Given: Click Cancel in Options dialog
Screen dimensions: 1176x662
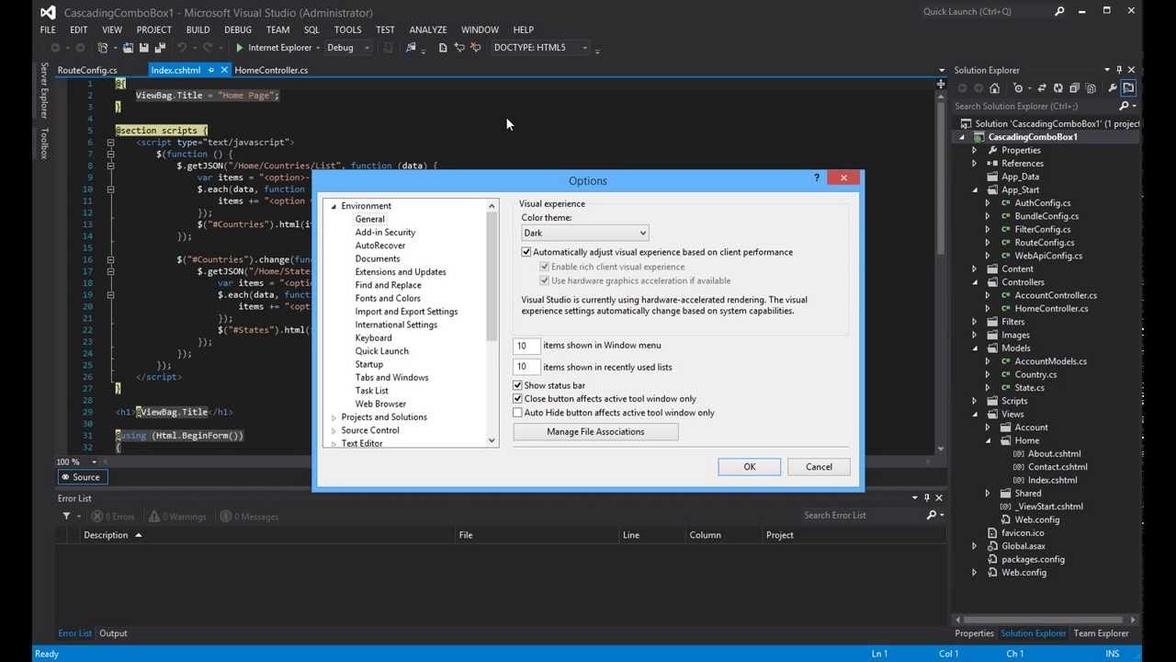Looking at the screenshot, I should 819,467.
